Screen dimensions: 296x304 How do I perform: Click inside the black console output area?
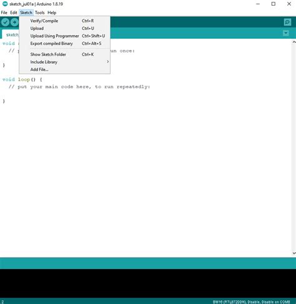click(x=148, y=283)
